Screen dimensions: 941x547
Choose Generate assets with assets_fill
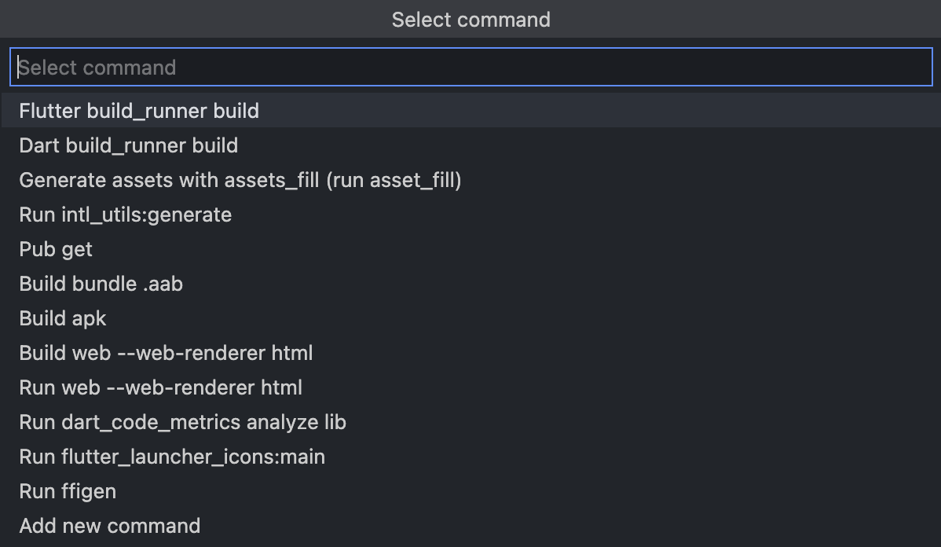[240, 180]
